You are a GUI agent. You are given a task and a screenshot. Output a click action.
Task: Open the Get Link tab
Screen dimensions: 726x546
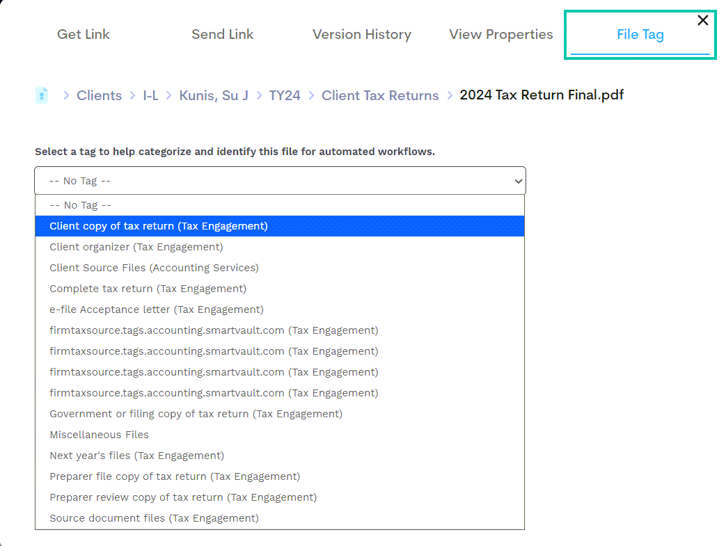click(x=83, y=34)
